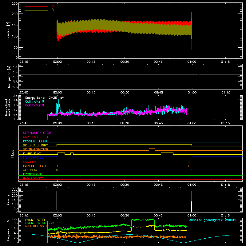This screenshot has width=246, height=246.
Task: Click the 'Energy band: 12-25 keV' label
Action: point(45,98)
